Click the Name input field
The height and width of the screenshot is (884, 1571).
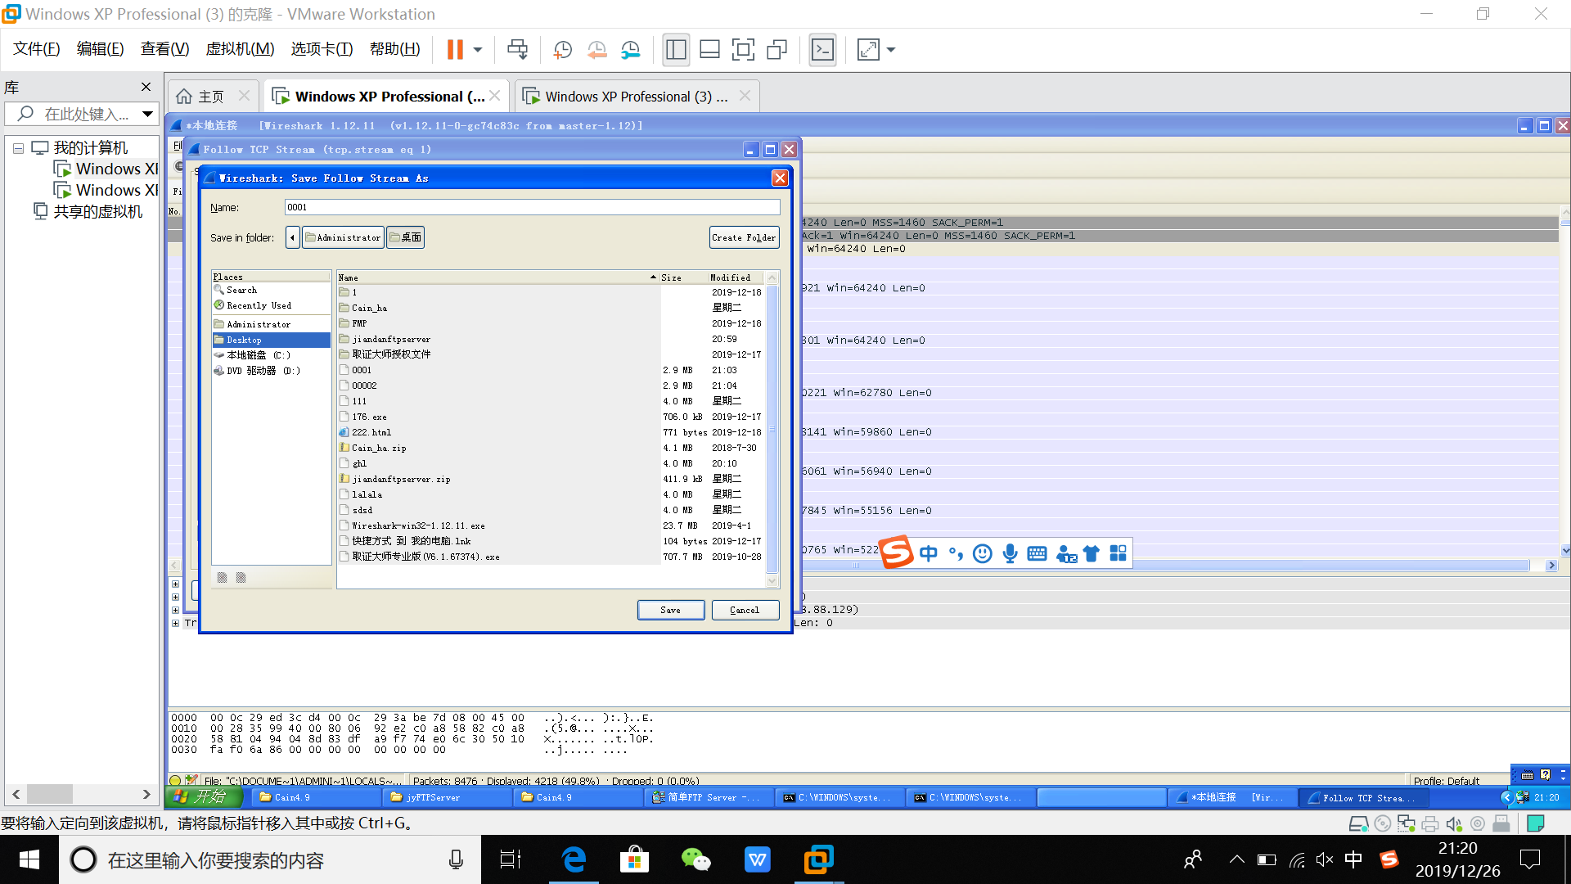(532, 207)
